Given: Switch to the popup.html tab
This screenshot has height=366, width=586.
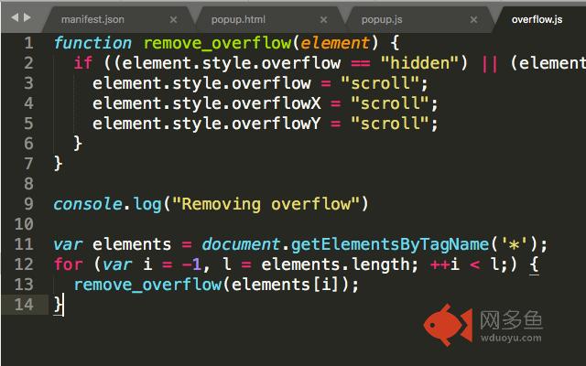Looking at the screenshot, I should pos(238,19).
